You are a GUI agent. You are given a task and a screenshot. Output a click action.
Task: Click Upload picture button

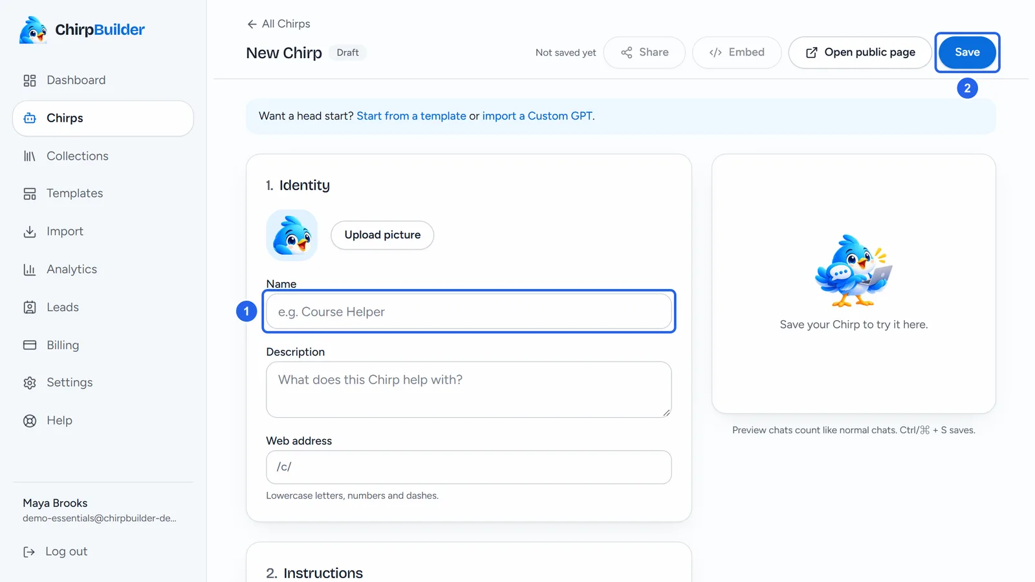click(382, 235)
